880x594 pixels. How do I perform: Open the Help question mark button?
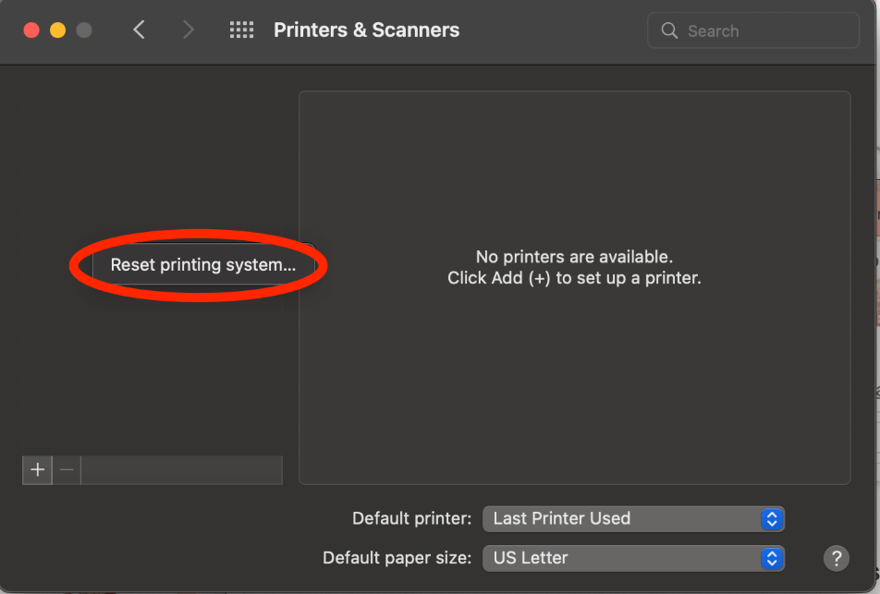[836, 558]
